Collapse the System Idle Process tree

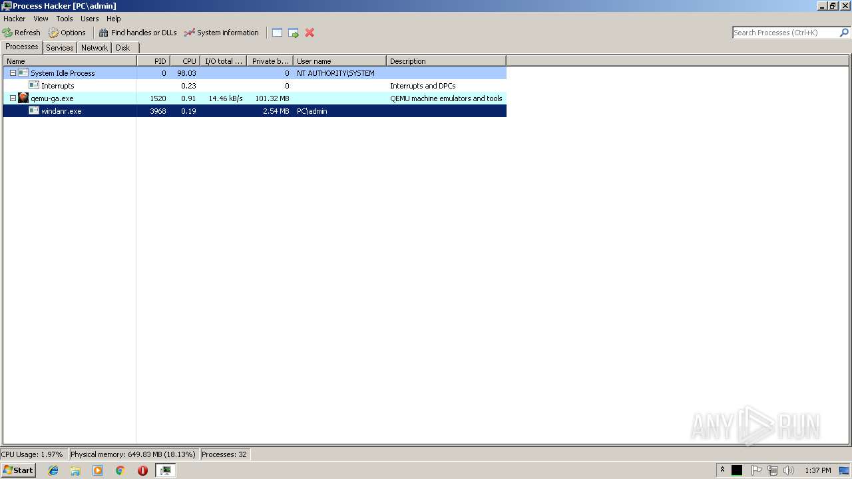pyautogui.click(x=13, y=73)
